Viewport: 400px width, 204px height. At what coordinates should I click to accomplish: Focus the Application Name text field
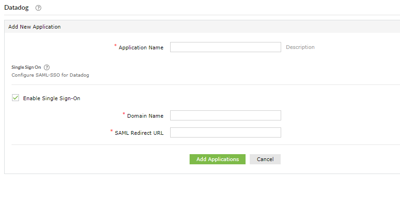tap(225, 47)
